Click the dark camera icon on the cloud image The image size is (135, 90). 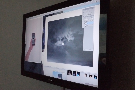pos(60,44)
